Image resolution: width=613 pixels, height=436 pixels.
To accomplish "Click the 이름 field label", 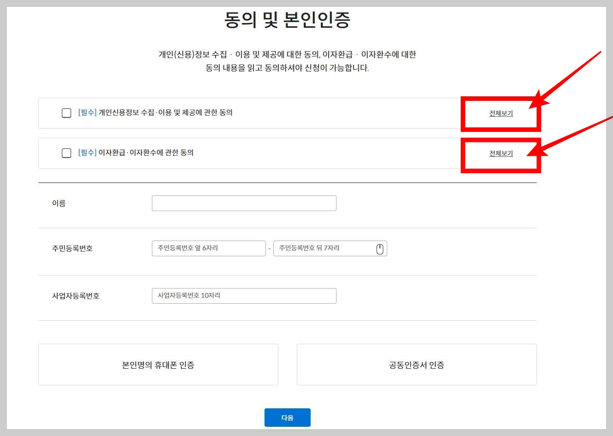I will point(60,203).
